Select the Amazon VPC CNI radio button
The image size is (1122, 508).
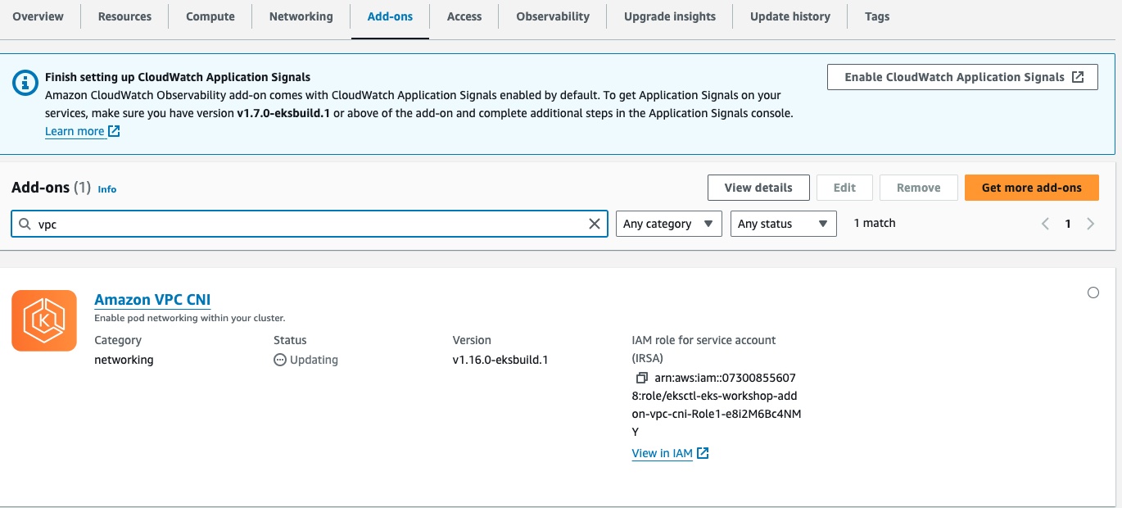[1093, 293]
